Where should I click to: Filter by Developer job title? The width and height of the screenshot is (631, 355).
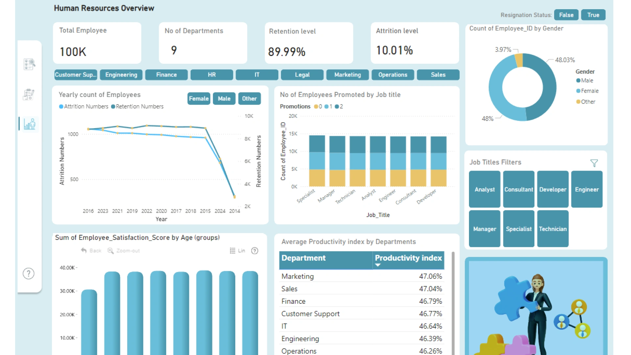[x=553, y=189]
